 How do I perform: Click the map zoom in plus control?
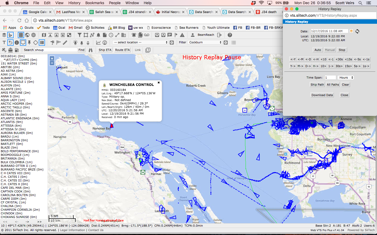(52, 58)
